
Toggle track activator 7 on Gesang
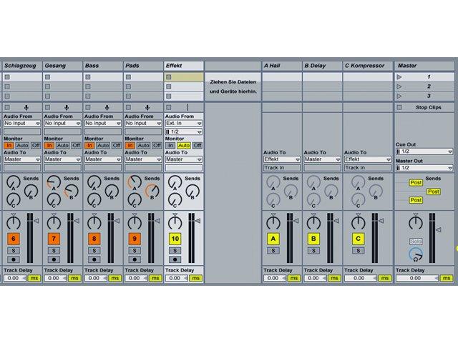point(54,239)
